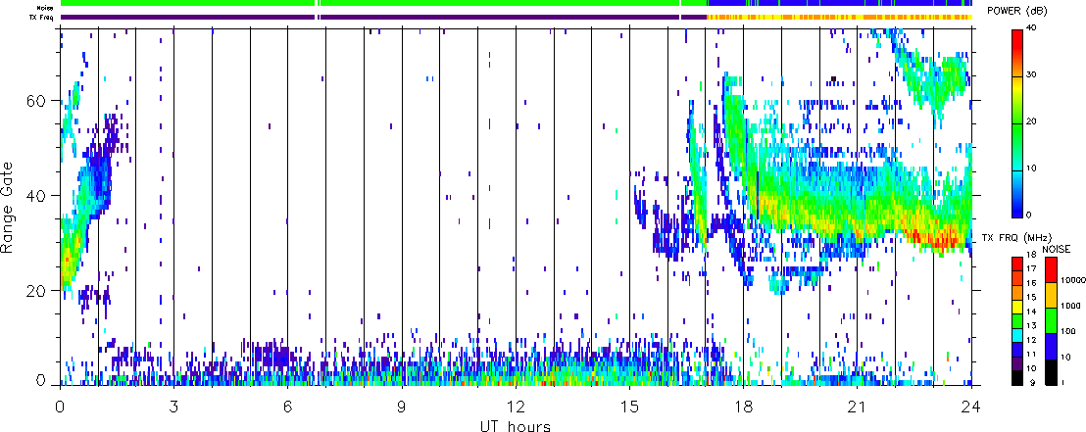The height and width of the screenshot is (432, 1086).
Task: Click the NOISE legend label 1000
Action: pos(1068,307)
